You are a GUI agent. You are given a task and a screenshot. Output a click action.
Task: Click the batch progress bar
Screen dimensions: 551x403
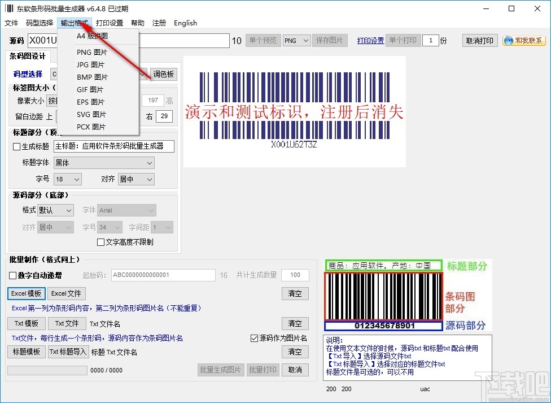coord(47,370)
